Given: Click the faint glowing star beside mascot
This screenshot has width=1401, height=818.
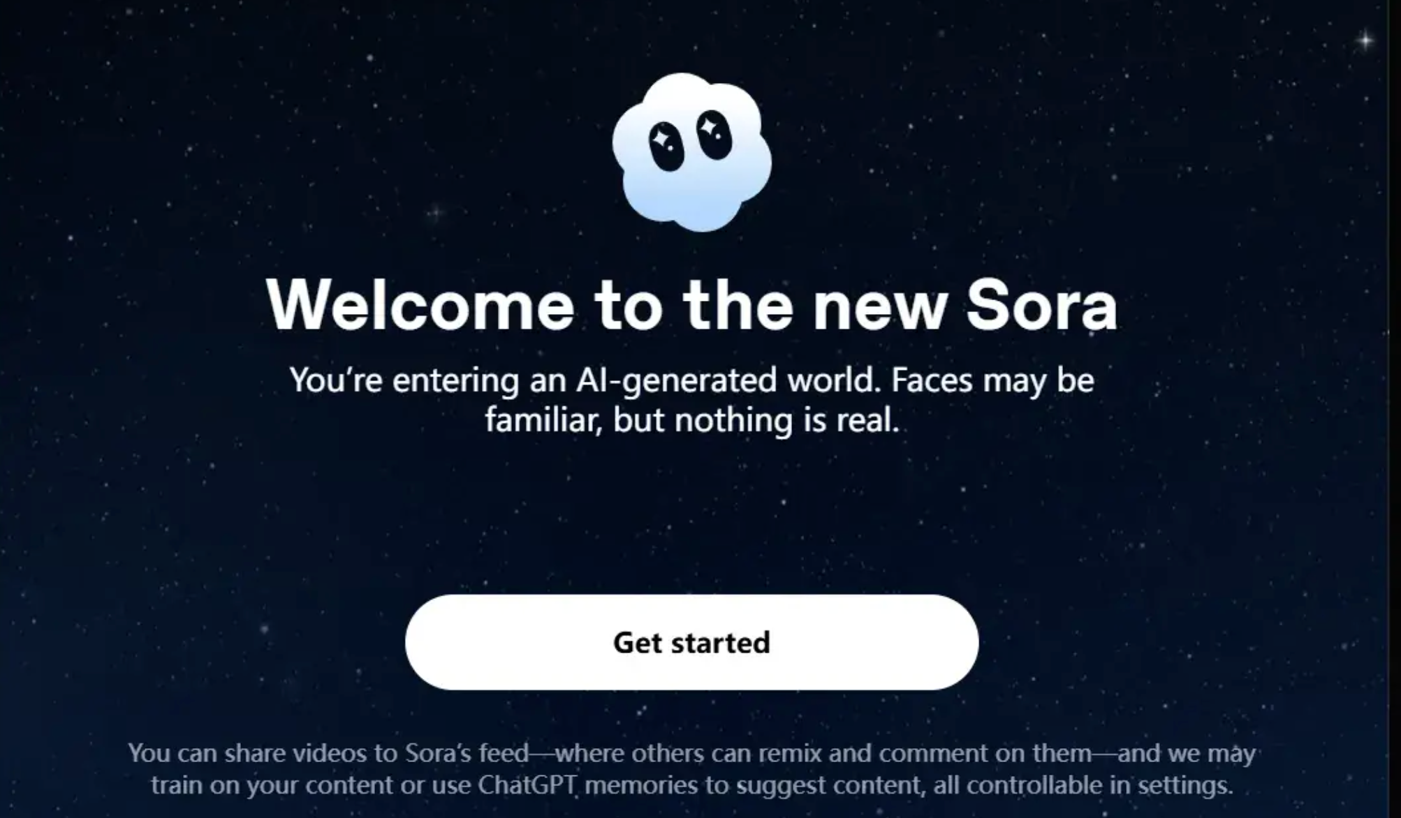Looking at the screenshot, I should (x=436, y=211).
